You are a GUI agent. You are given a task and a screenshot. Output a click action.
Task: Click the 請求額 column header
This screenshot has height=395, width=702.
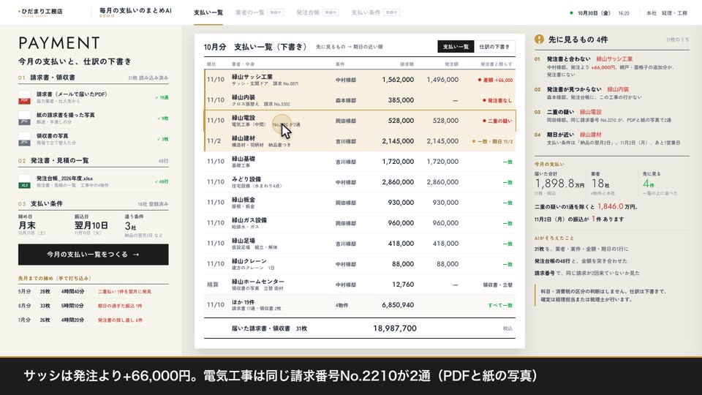coord(407,64)
